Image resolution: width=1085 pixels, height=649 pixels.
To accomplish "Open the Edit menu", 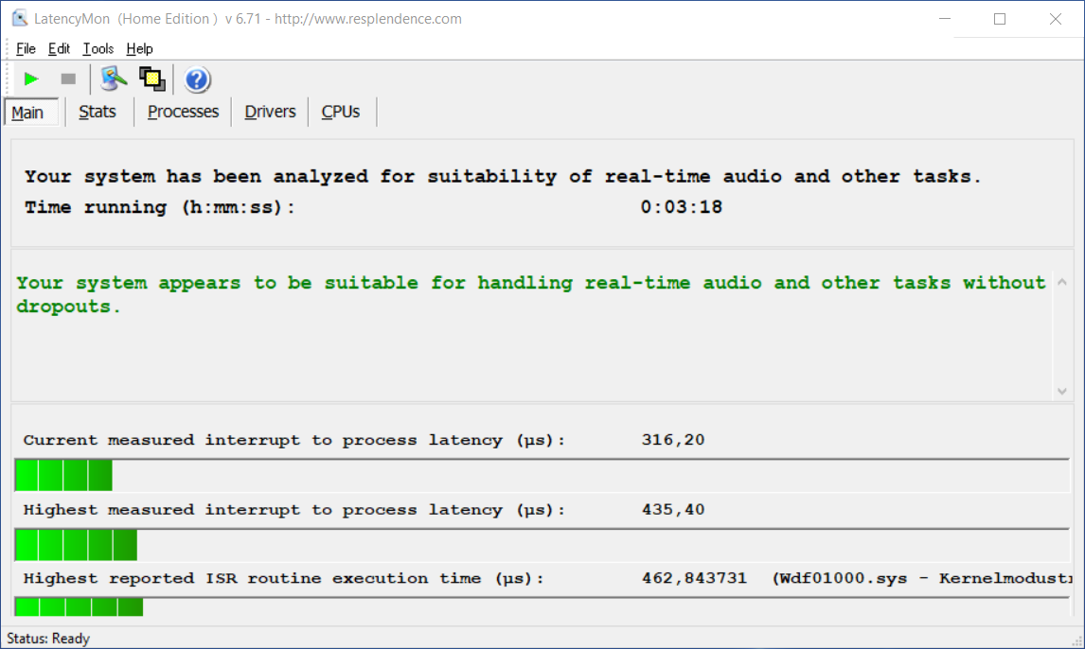I will coord(59,49).
